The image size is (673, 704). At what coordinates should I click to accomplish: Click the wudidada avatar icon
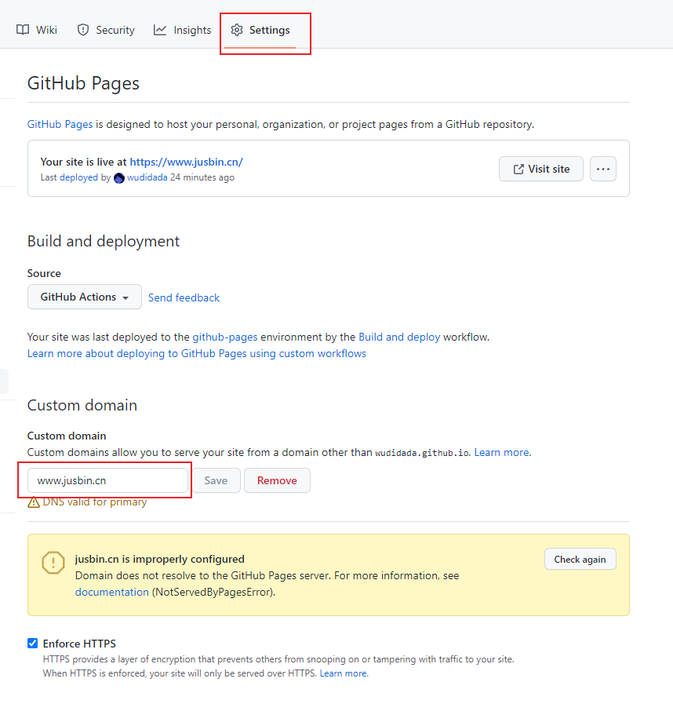pos(119,178)
